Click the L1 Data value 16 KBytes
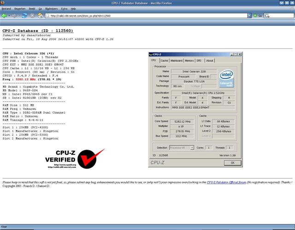 (x=223, y=121)
